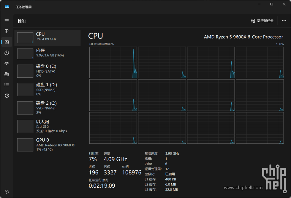The image size is (291, 198).
Task: Open the hamburger navigation menu
Action: click(7, 20)
